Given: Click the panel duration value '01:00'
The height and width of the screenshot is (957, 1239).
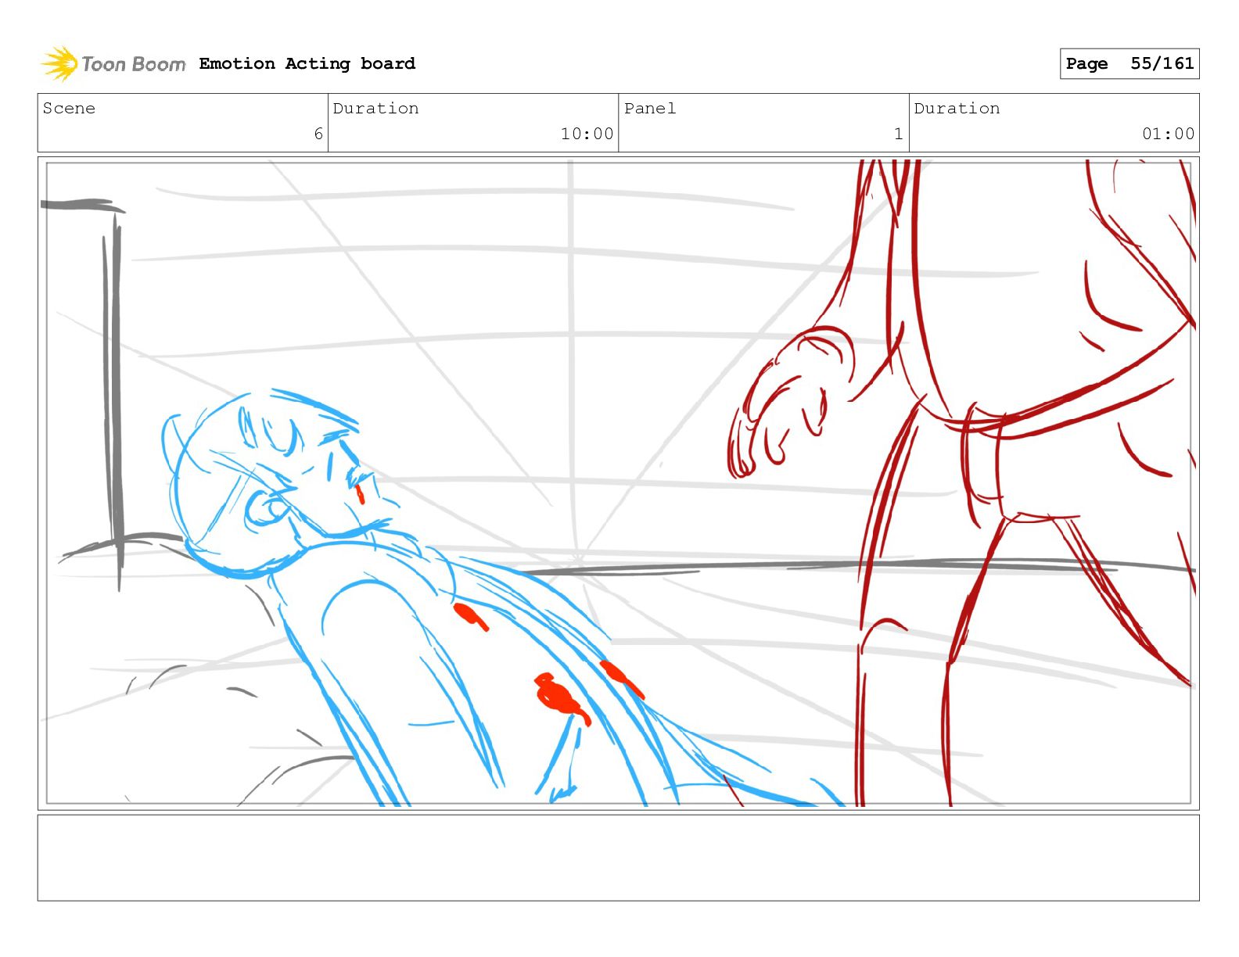Looking at the screenshot, I should click(x=1168, y=134).
